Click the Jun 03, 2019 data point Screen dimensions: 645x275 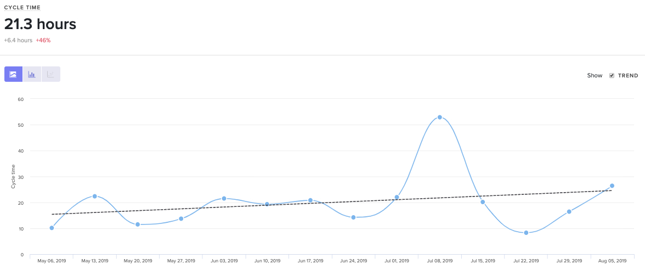(x=224, y=198)
